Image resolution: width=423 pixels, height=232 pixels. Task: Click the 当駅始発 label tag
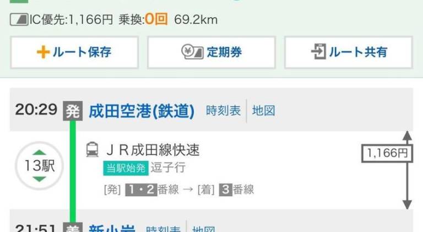click(x=126, y=168)
